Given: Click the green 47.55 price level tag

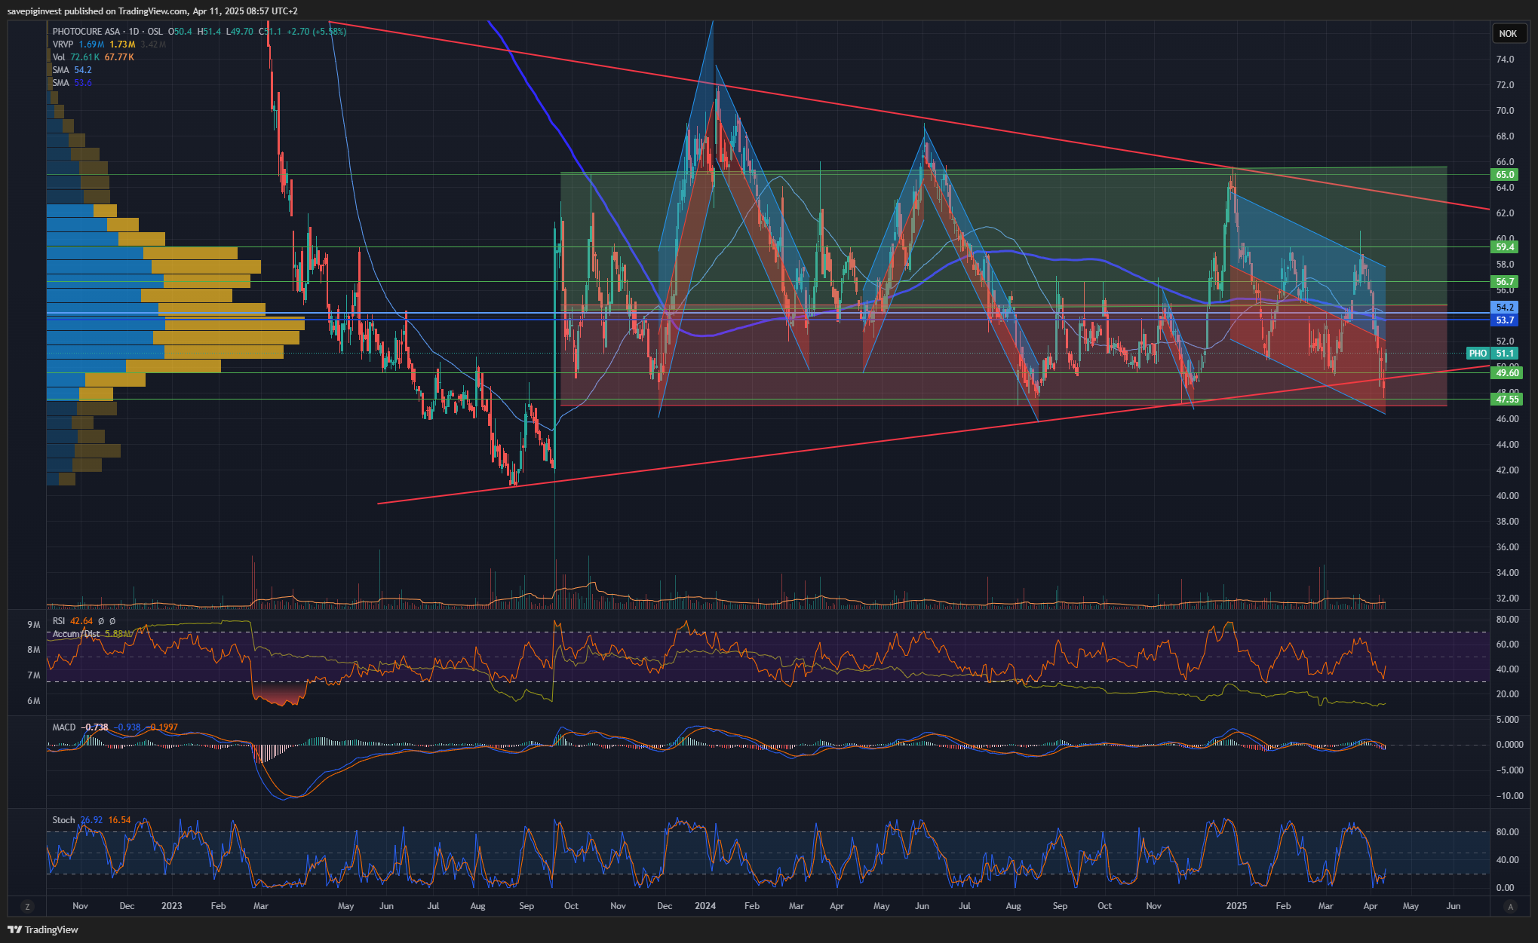Looking at the screenshot, I should 1506,400.
